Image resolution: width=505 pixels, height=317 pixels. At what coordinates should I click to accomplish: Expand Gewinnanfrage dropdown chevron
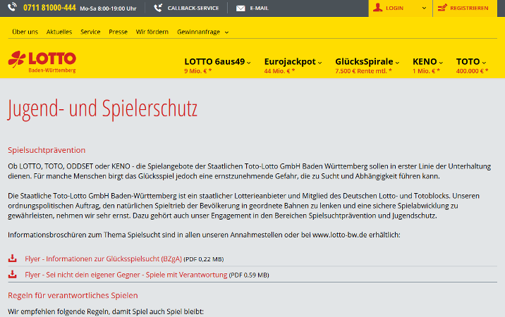226,32
